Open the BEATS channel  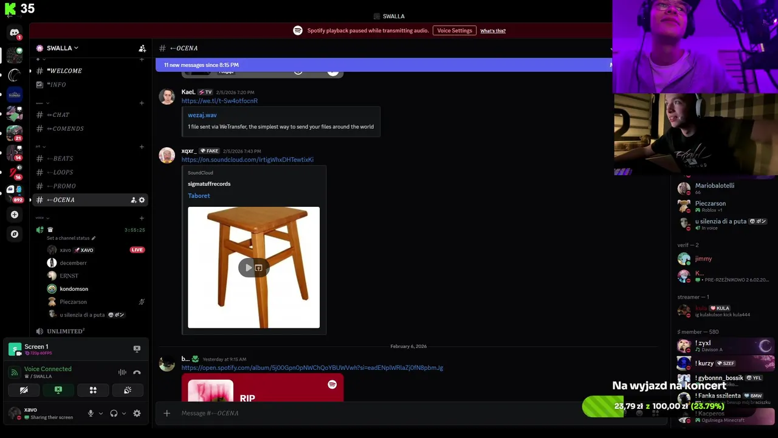coord(90,159)
